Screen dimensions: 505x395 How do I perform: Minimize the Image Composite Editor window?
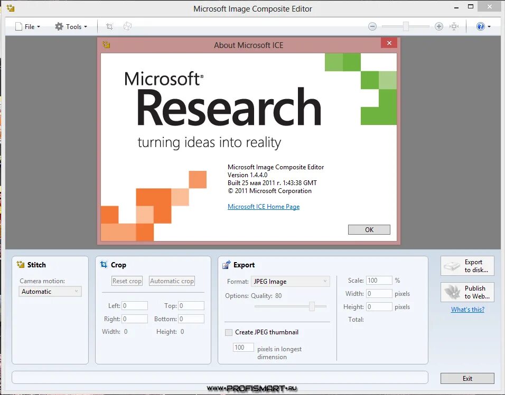coord(456,7)
